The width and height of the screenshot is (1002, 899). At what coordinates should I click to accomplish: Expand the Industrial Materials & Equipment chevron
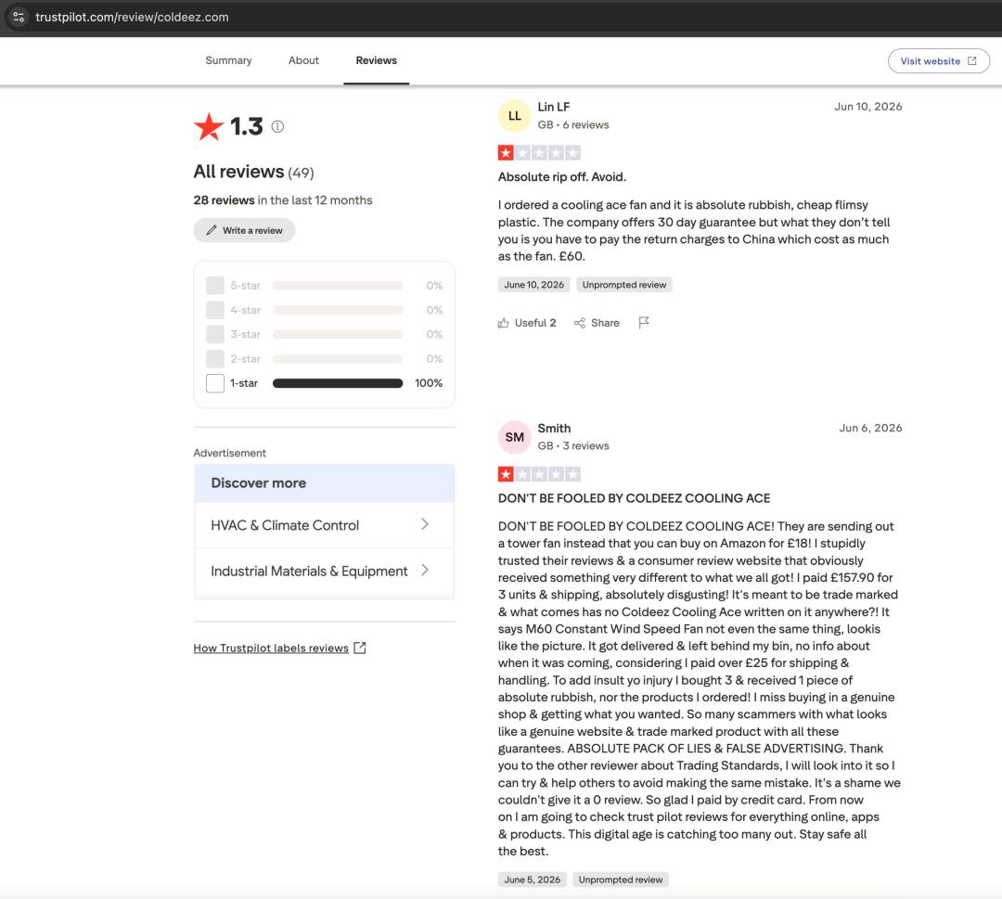point(425,570)
